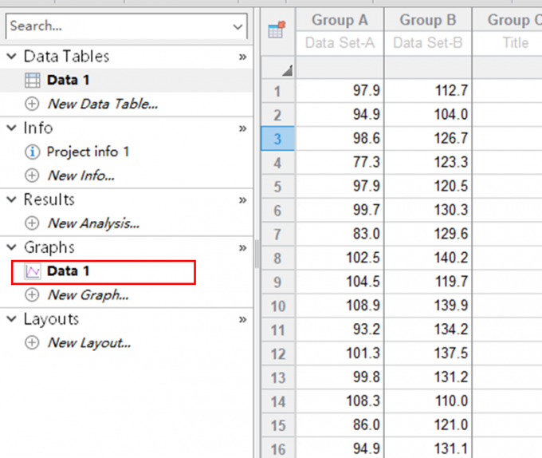Select row header 8
The height and width of the screenshot is (458, 542).
point(277,258)
